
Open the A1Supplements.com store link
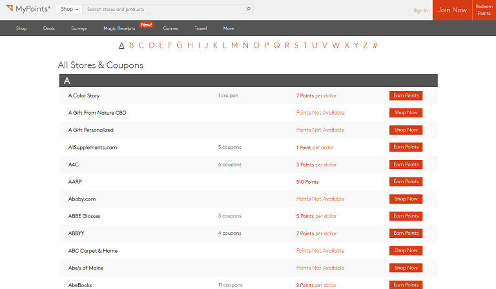93,148
